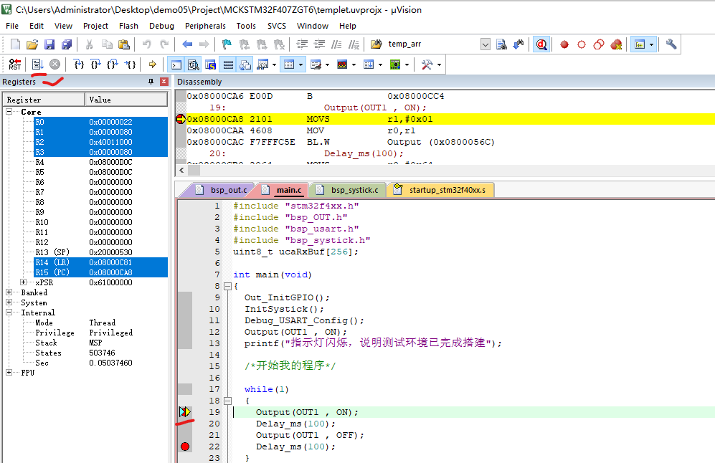Open the Peripherals menu
The image size is (715, 463).
pos(205,26)
